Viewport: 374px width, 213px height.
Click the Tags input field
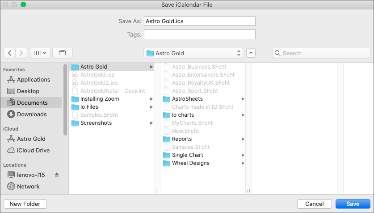click(x=200, y=34)
